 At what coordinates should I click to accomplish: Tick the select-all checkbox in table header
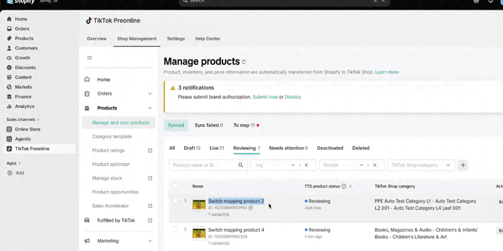(175, 186)
